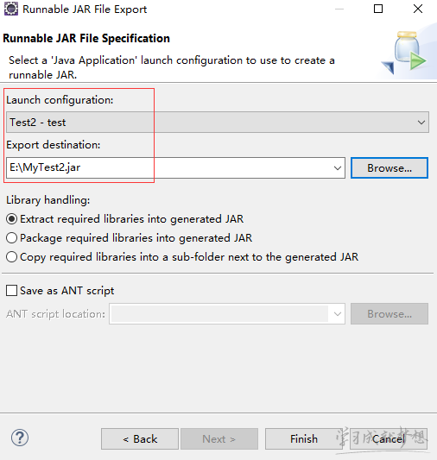Close the Runnable JAR File Export dialog
The width and height of the screenshot is (437, 460).
pyautogui.click(x=418, y=9)
